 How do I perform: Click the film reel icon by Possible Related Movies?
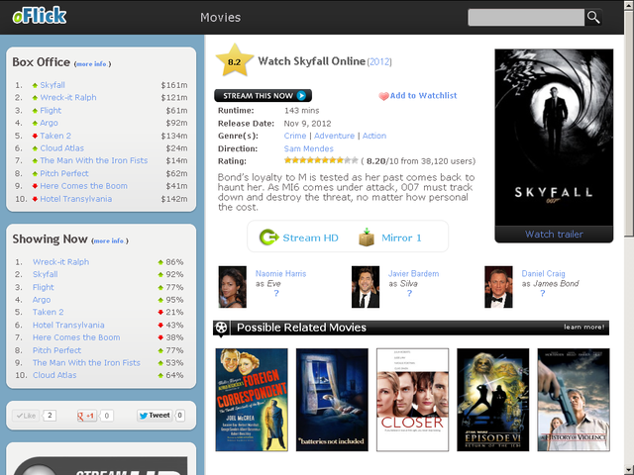[221, 328]
